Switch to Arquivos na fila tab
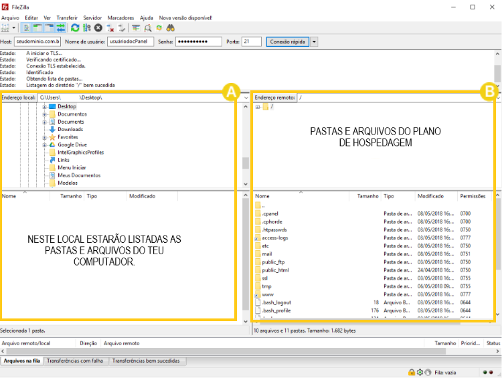This screenshot has height=378, width=502. pos(22,361)
